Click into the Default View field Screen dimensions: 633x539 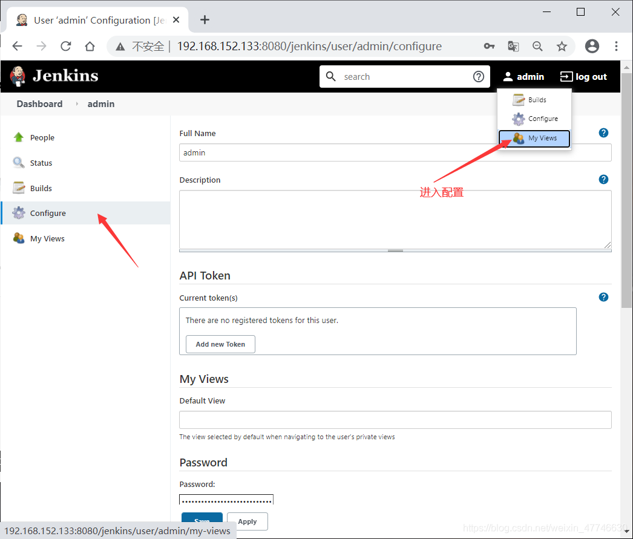[x=395, y=420]
